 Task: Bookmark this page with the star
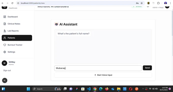point(142,3)
